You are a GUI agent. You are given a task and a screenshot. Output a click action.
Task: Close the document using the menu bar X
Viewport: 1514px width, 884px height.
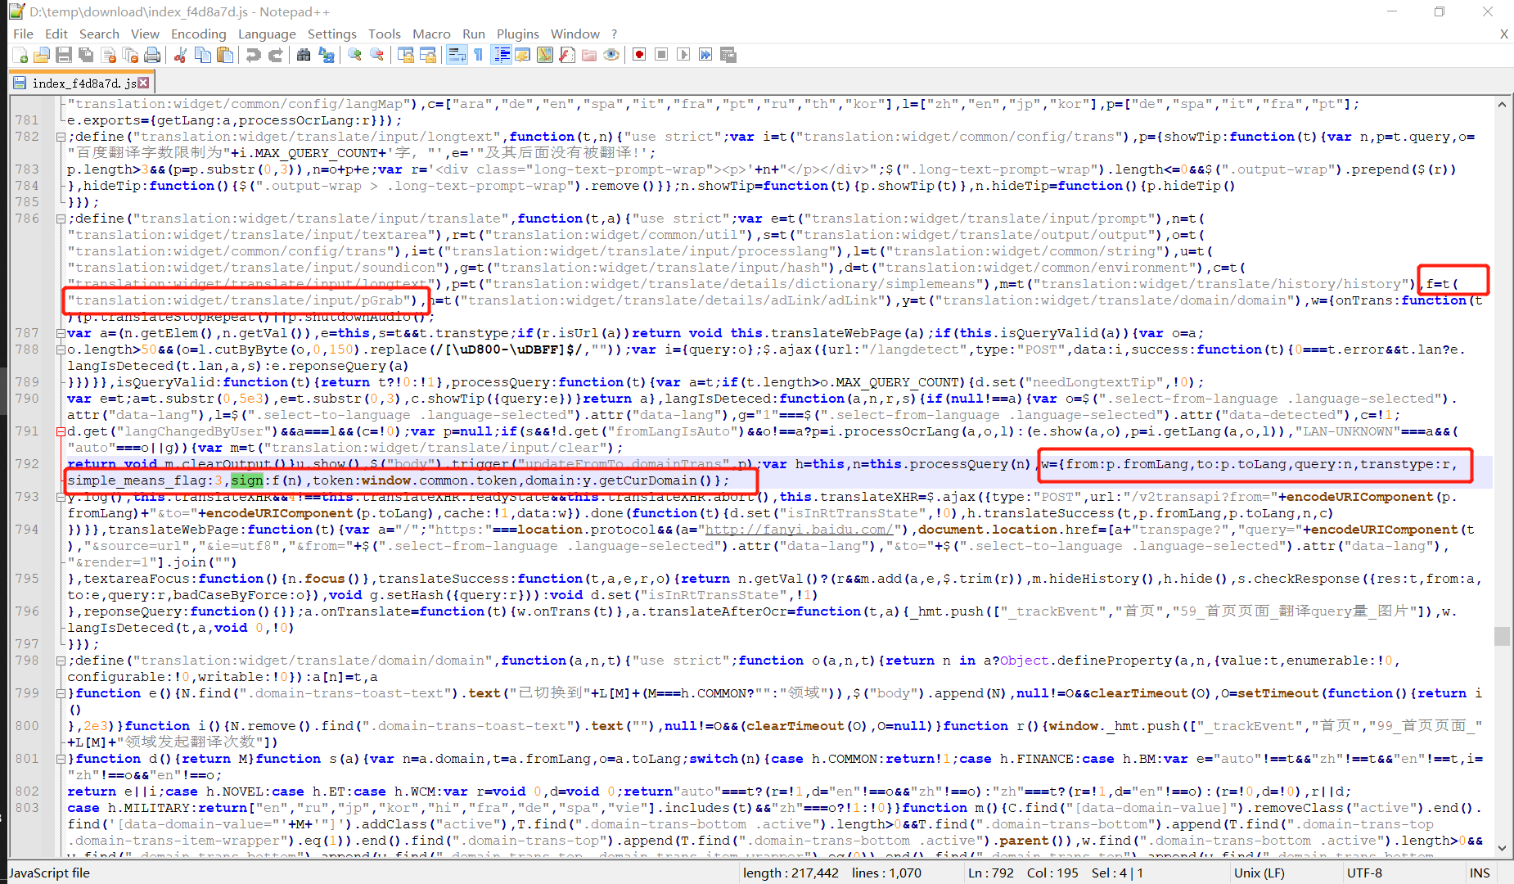(1503, 34)
